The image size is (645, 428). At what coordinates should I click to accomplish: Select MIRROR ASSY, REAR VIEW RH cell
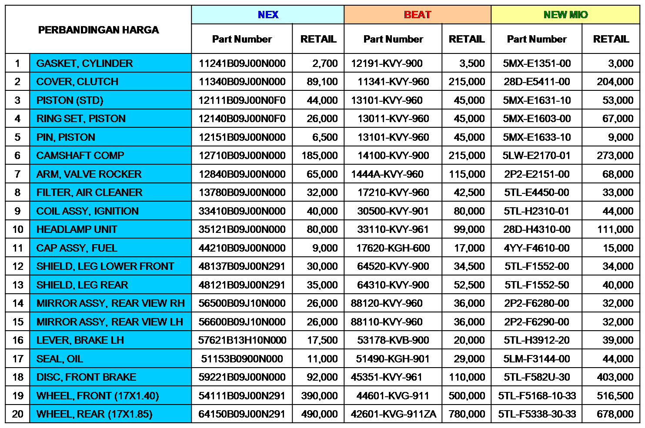(x=110, y=303)
